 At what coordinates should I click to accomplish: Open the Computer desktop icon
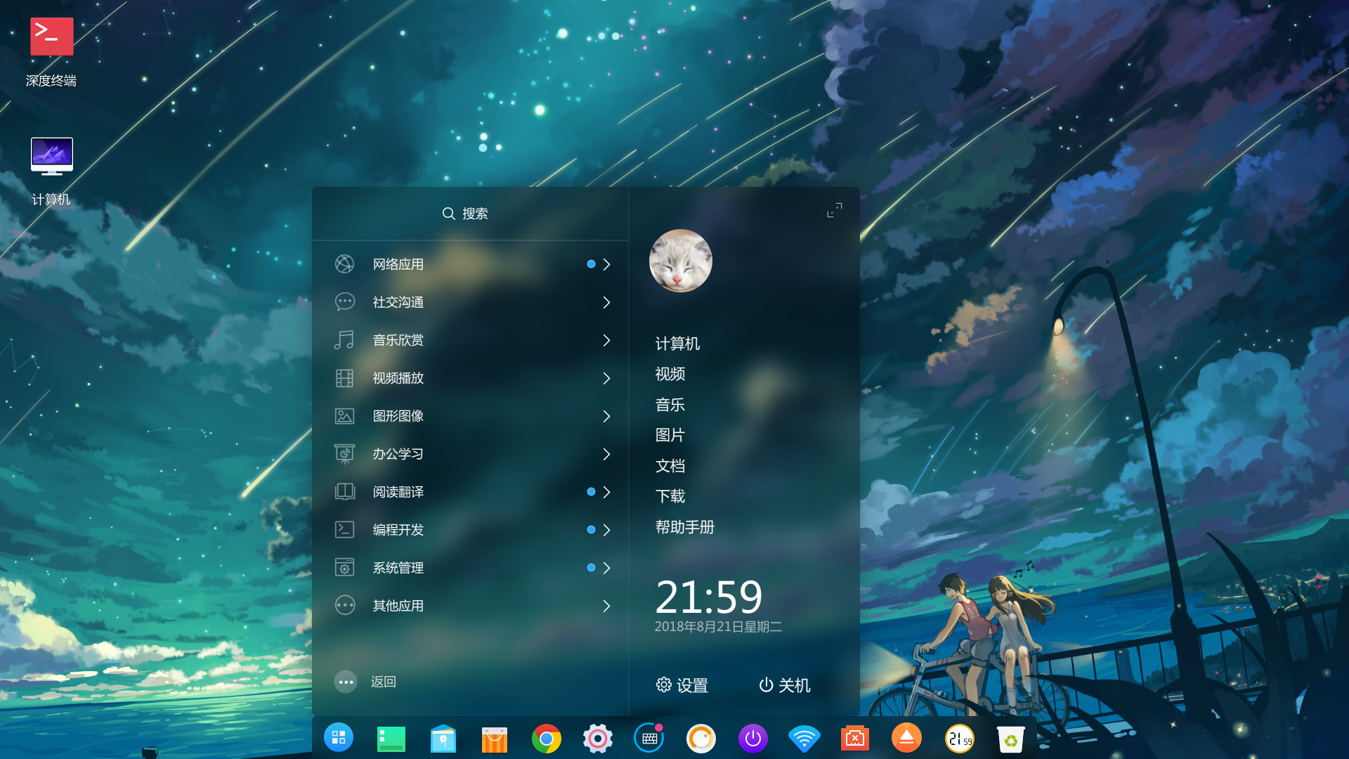pyautogui.click(x=51, y=156)
